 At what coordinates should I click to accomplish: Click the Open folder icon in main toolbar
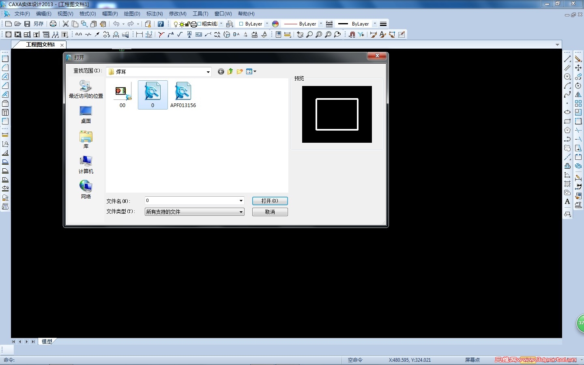click(18, 24)
